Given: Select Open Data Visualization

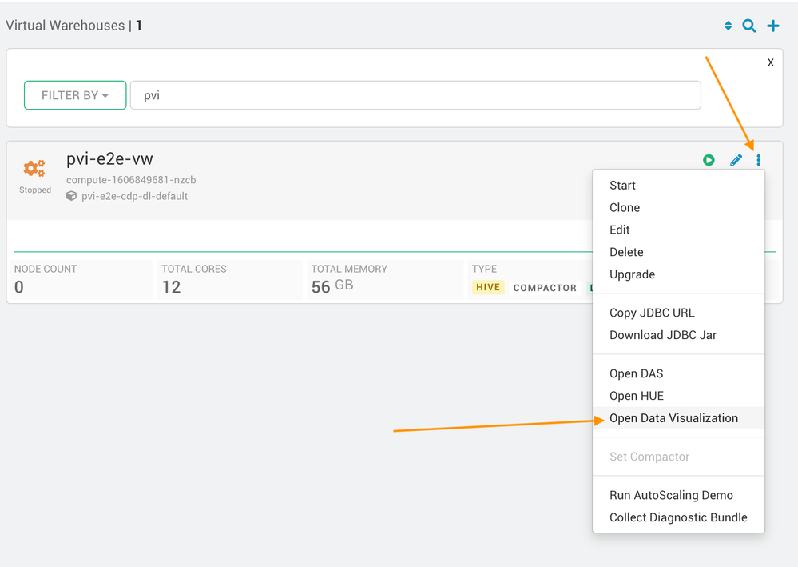Looking at the screenshot, I should (x=673, y=418).
